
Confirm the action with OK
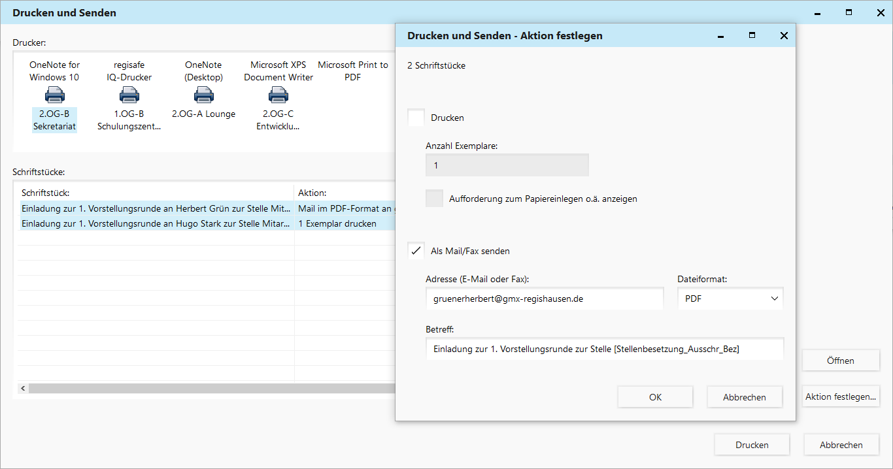[x=655, y=397]
